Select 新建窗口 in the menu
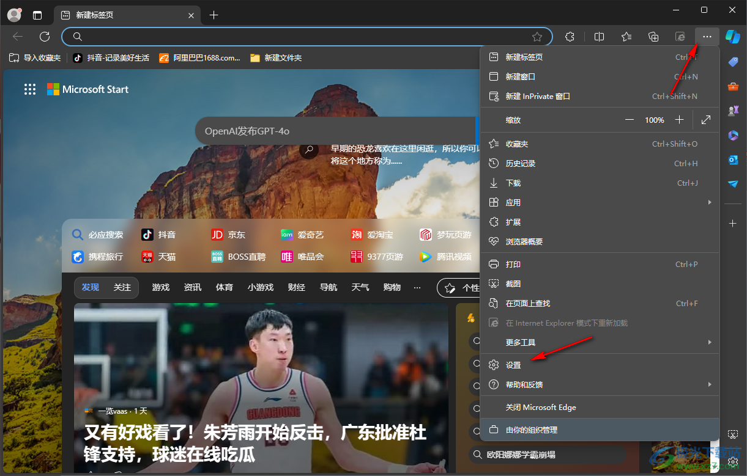The image size is (747, 476). click(600, 76)
